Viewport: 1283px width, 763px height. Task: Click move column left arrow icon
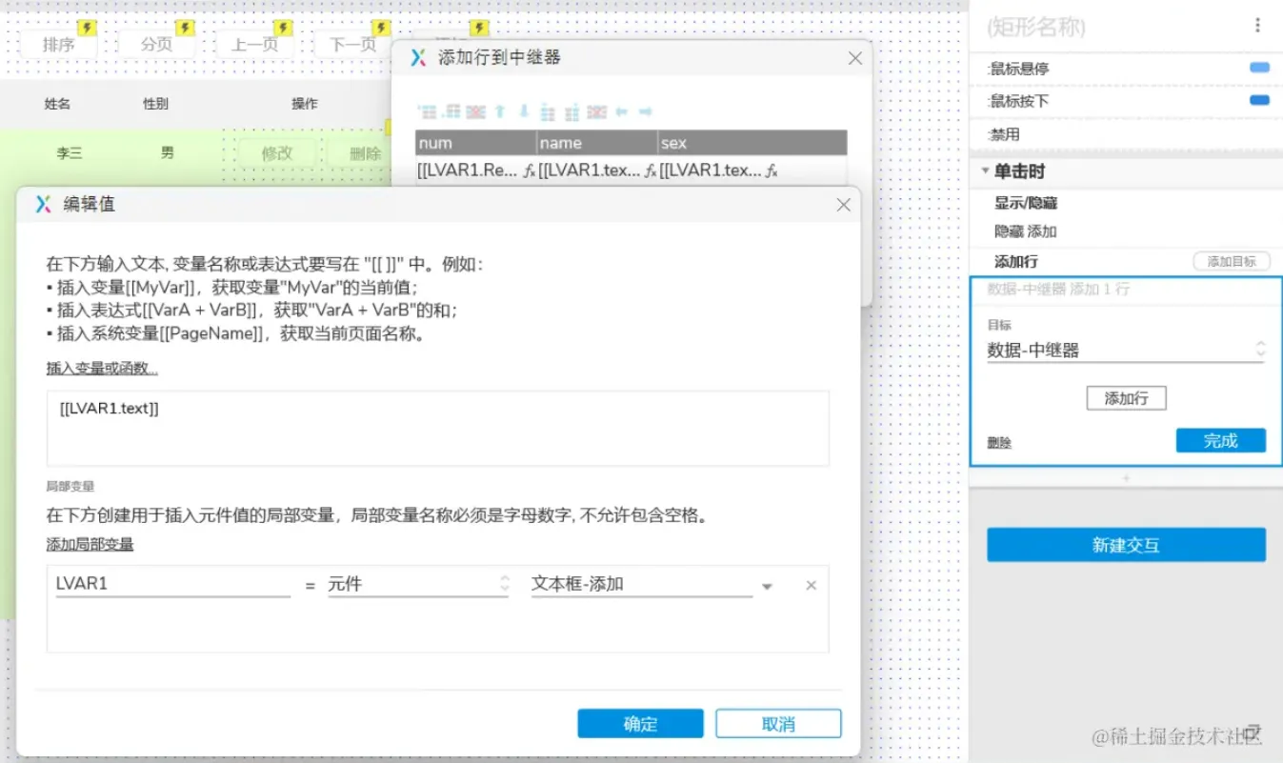[x=622, y=111]
